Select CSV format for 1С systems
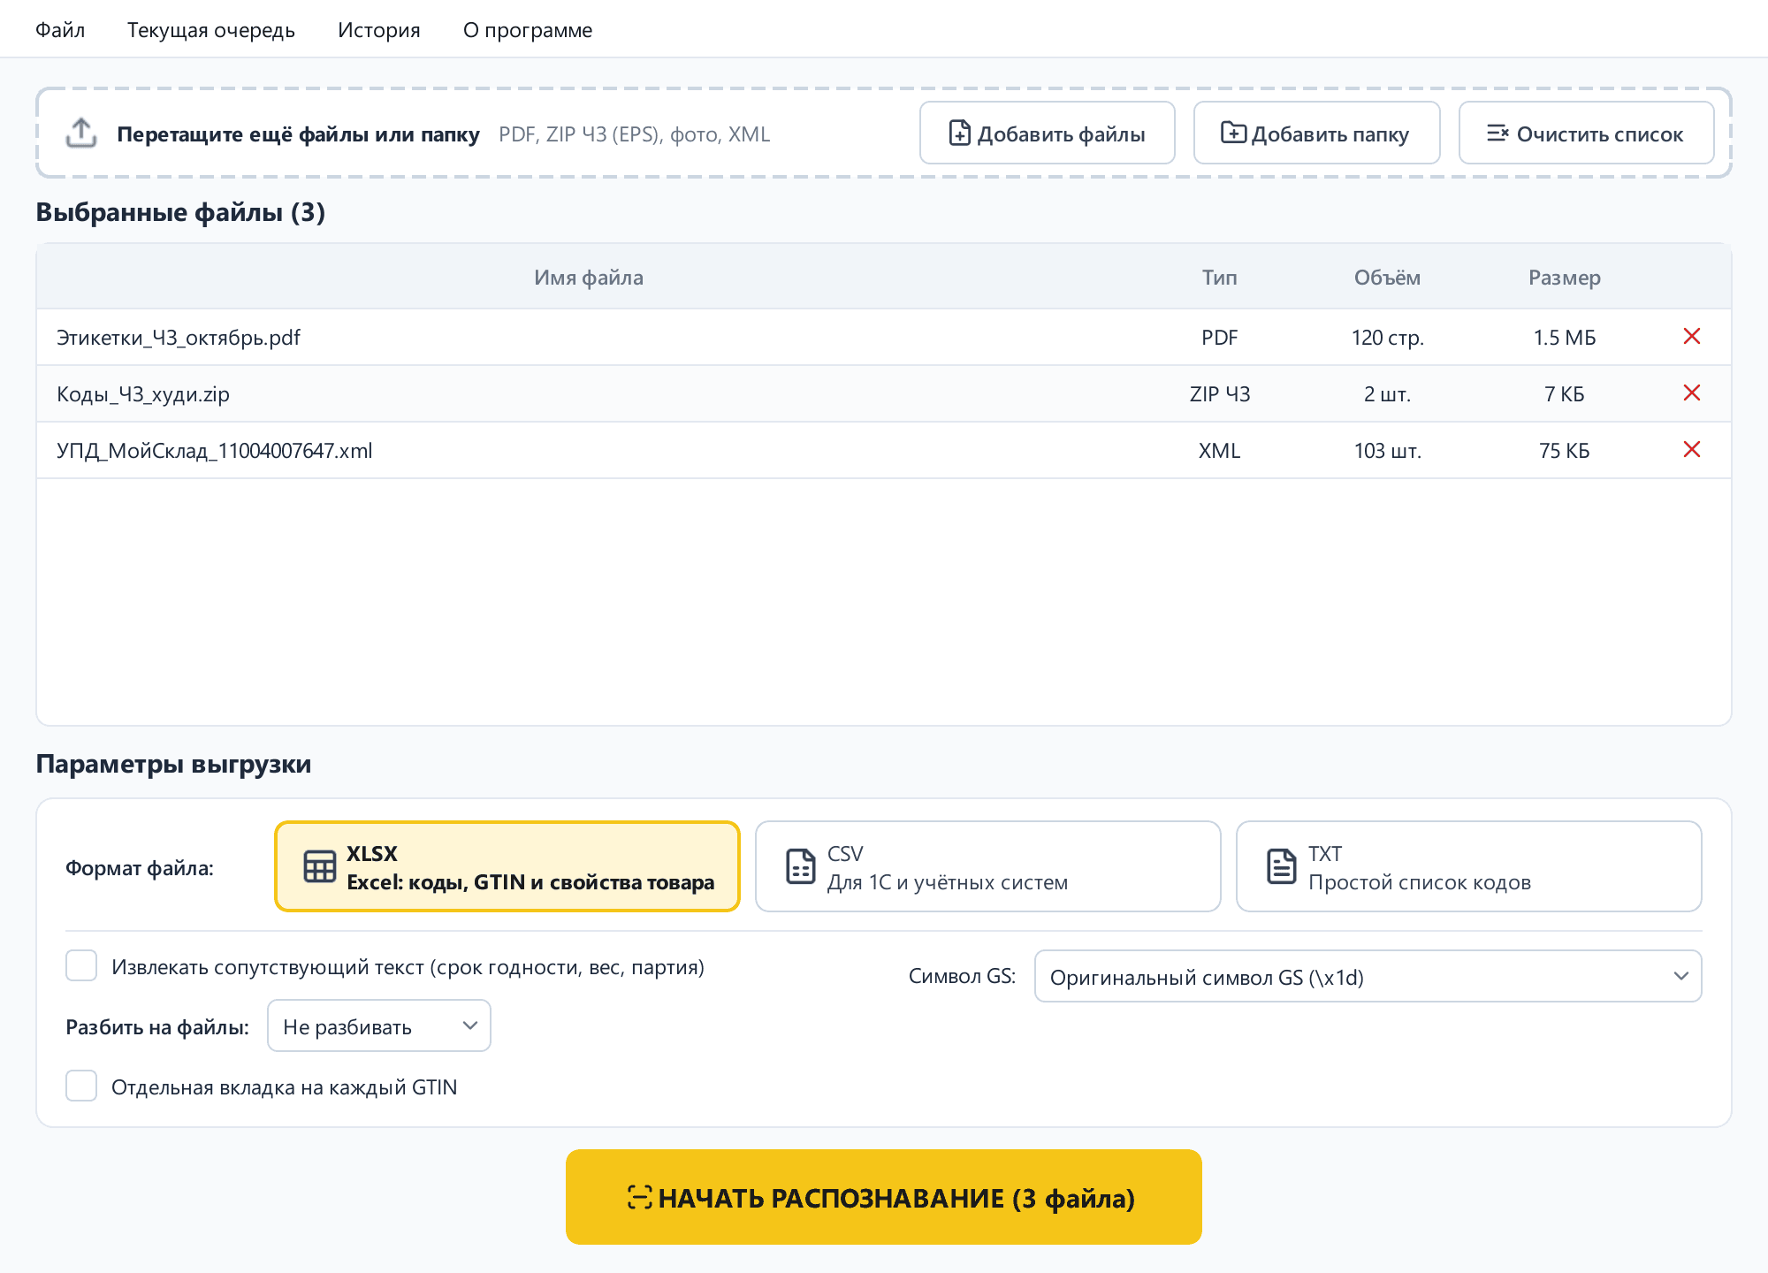1768x1273 pixels. pyautogui.click(x=988, y=866)
